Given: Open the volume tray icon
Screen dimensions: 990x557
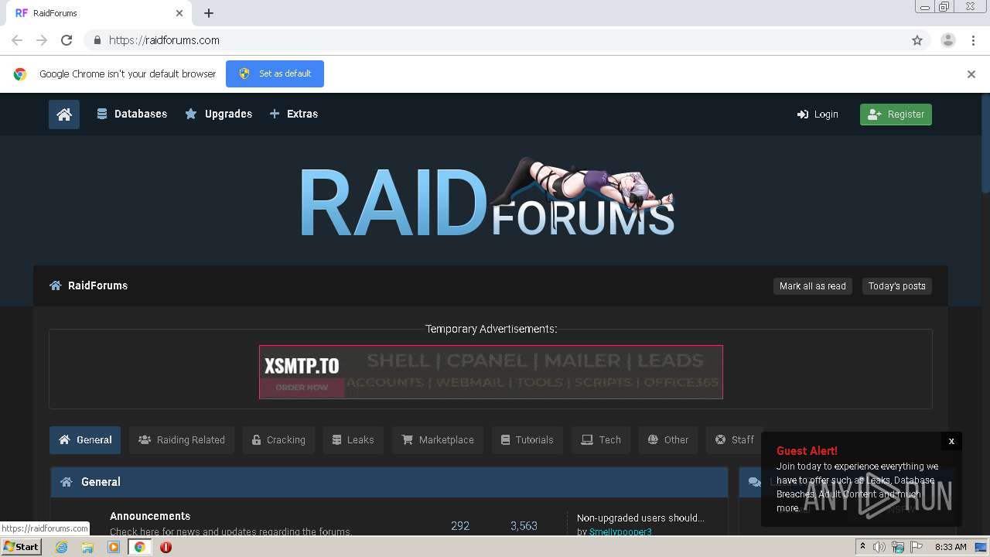Looking at the screenshot, I should [x=879, y=547].
